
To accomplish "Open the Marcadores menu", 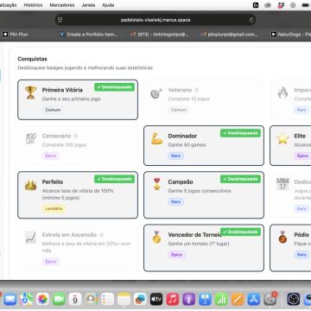I will point(62,5).
